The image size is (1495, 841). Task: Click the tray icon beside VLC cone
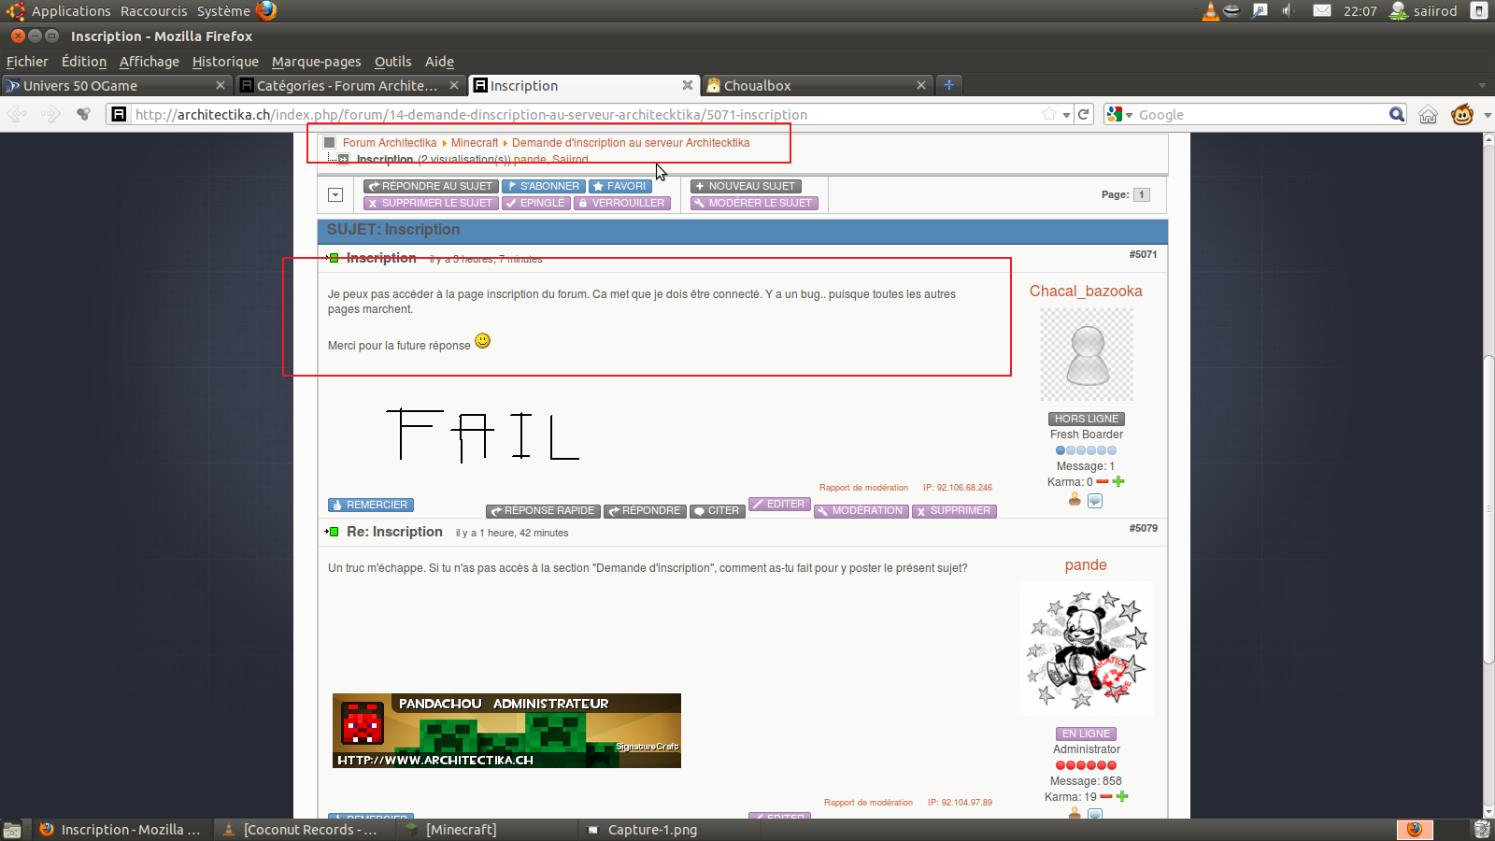[1232, 11]
